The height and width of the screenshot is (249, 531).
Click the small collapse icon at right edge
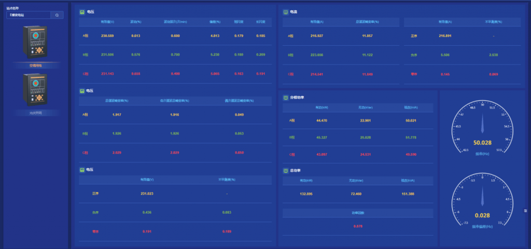[x=525, y=211]
